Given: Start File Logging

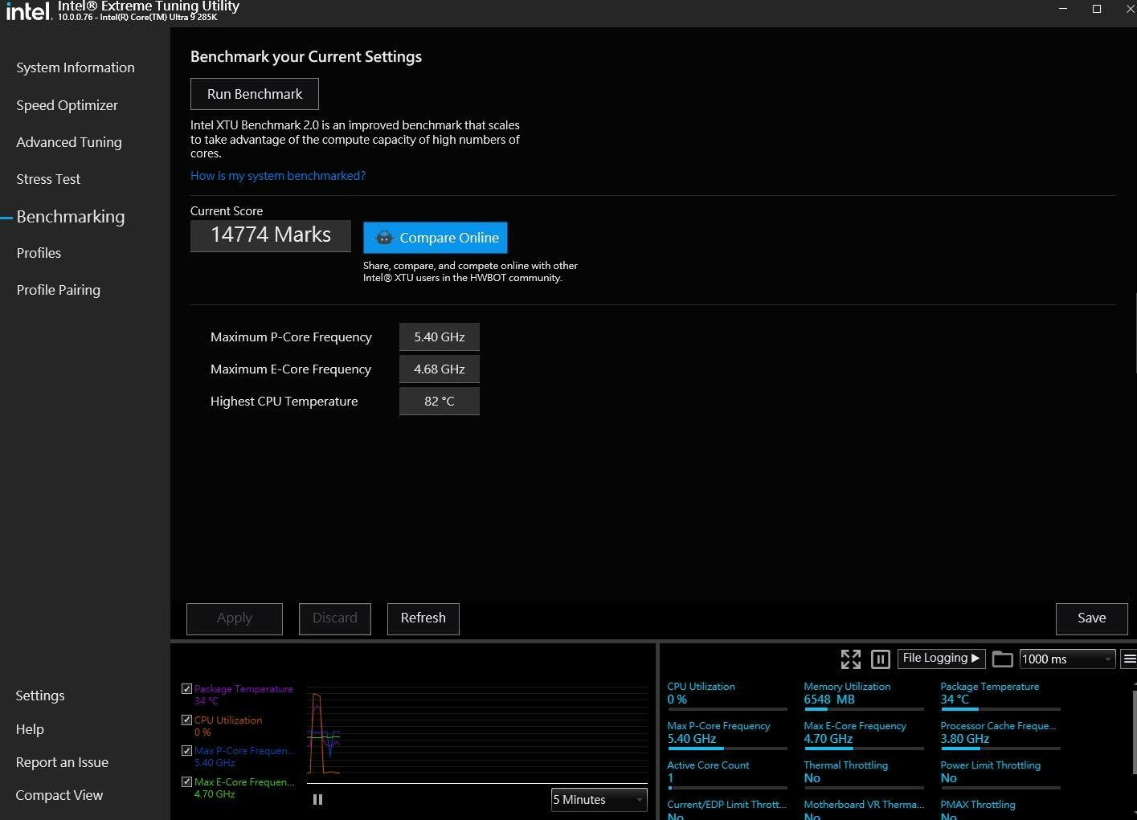Looking at the screenshot, I should click(941, 659).
